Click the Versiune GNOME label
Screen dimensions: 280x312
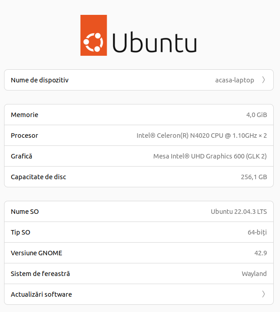(x=36, y=253)
